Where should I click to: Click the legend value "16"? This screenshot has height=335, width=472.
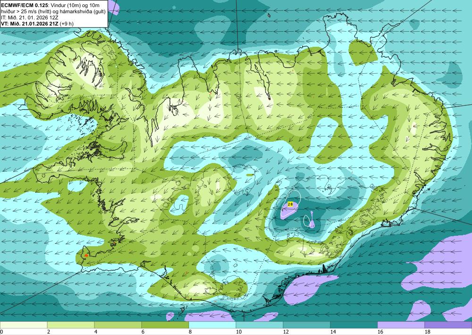380,332
